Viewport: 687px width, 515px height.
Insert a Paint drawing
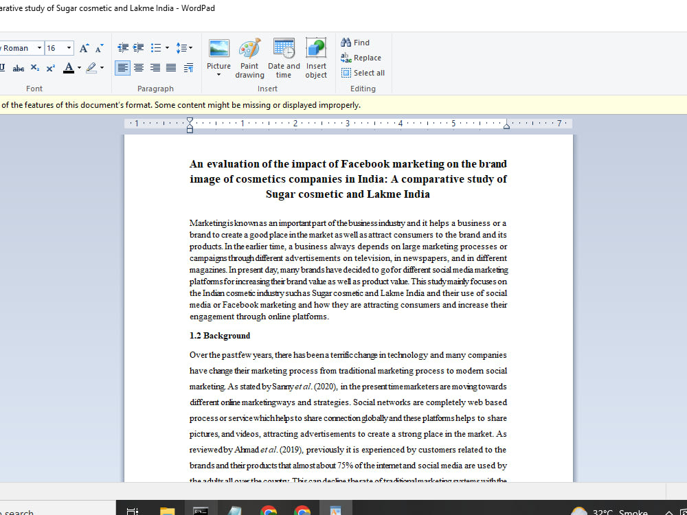[x=250, y=58]
